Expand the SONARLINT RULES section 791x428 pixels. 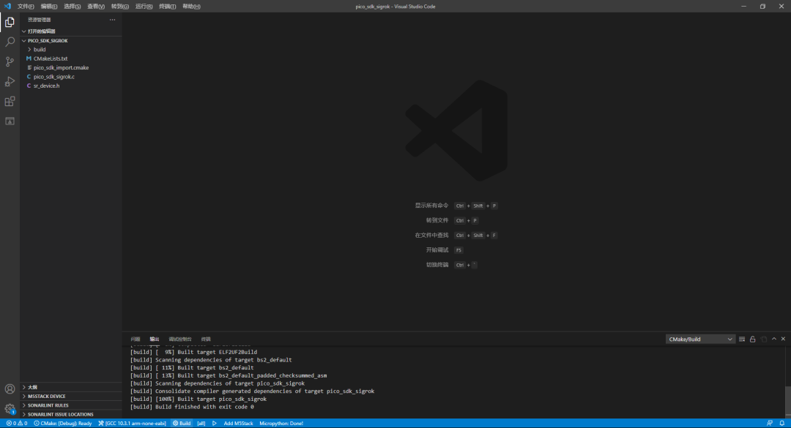48,405
